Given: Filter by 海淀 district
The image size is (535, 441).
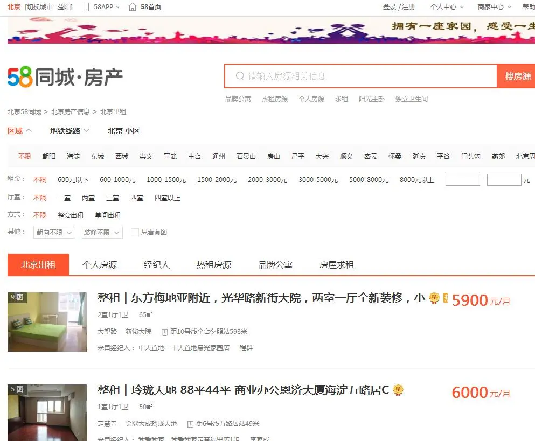Looking at the screenshot, I should pyautogui.click(x=73, y=157).
